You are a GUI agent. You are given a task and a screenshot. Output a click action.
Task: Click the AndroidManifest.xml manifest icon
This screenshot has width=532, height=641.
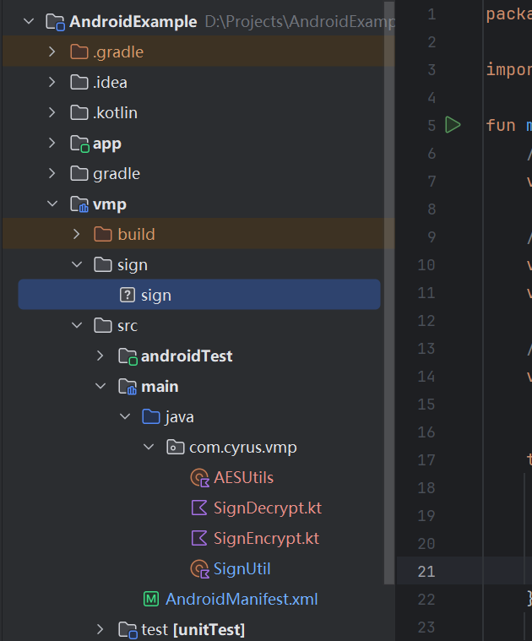pyautogui.click(x=151, y=600)
